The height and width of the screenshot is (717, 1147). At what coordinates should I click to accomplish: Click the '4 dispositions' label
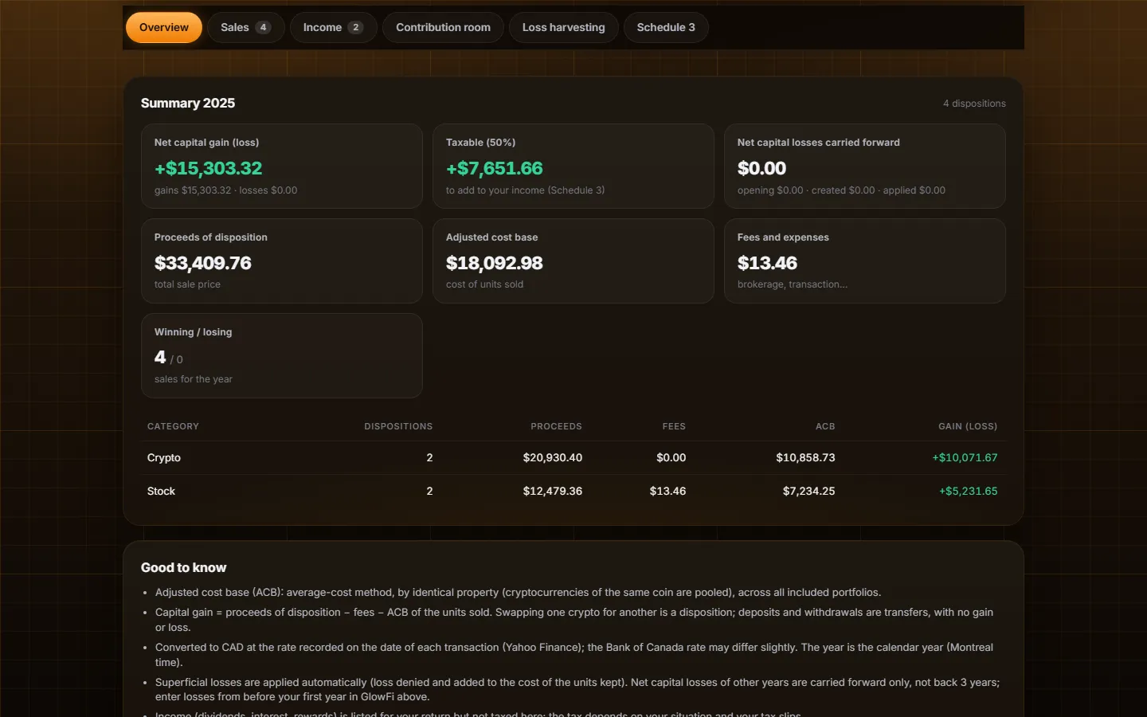tap(974, 104)
